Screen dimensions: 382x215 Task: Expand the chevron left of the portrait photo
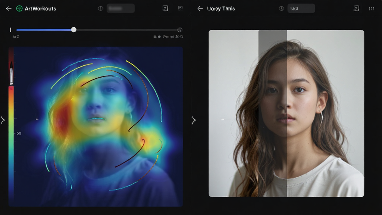pyautogui.click(x=194, y=120)
